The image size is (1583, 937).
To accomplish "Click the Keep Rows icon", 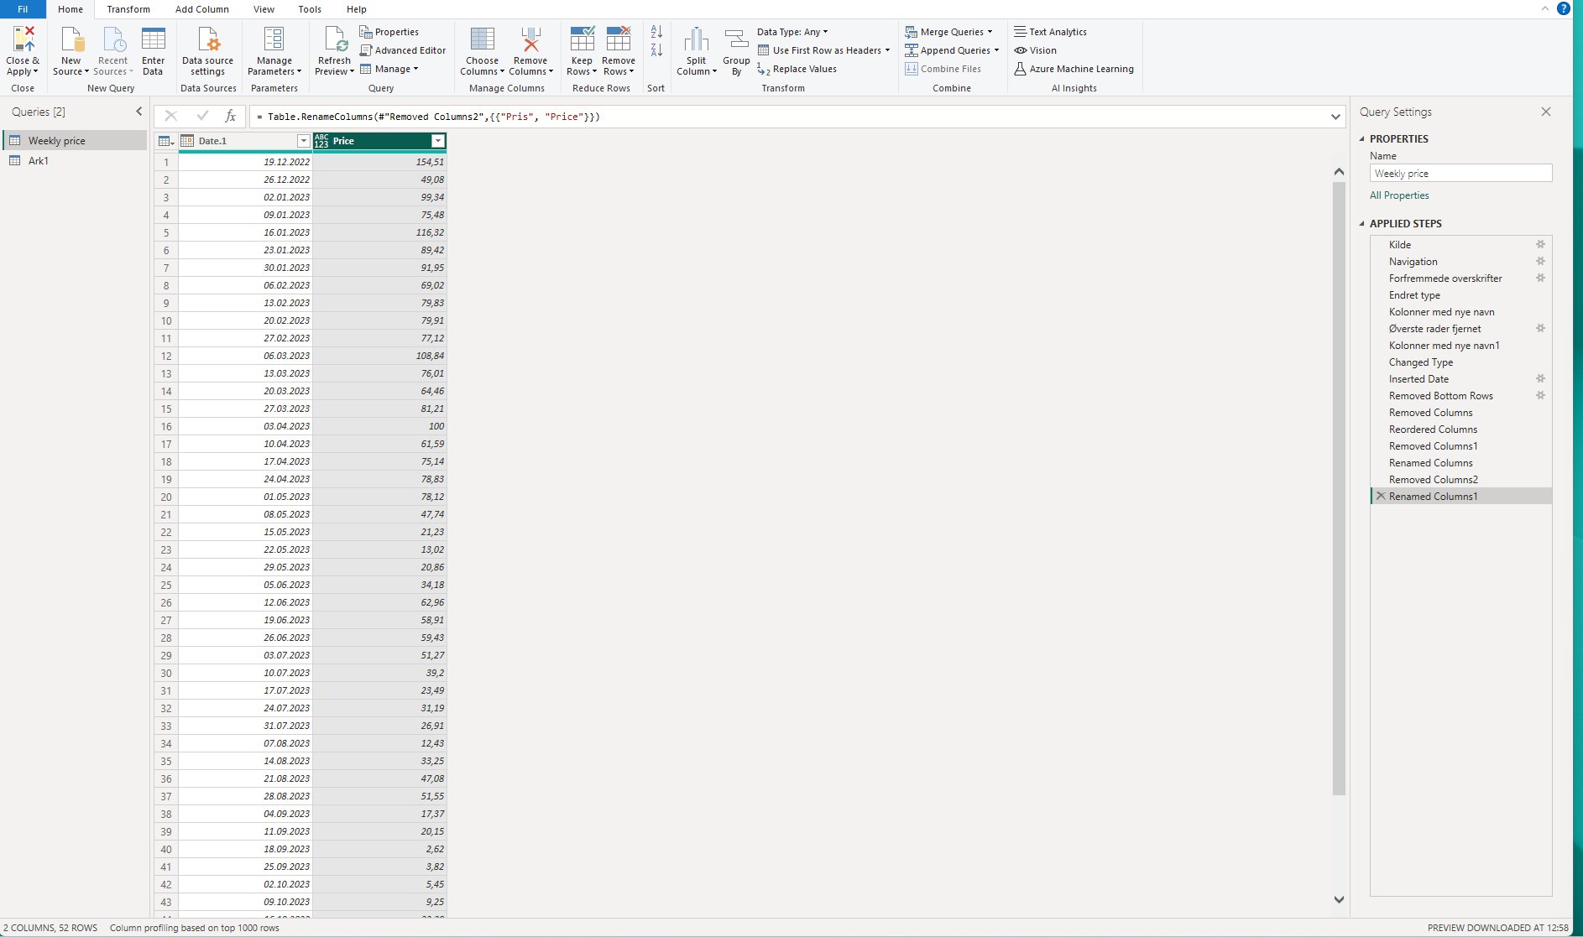I will pos(582,39).
